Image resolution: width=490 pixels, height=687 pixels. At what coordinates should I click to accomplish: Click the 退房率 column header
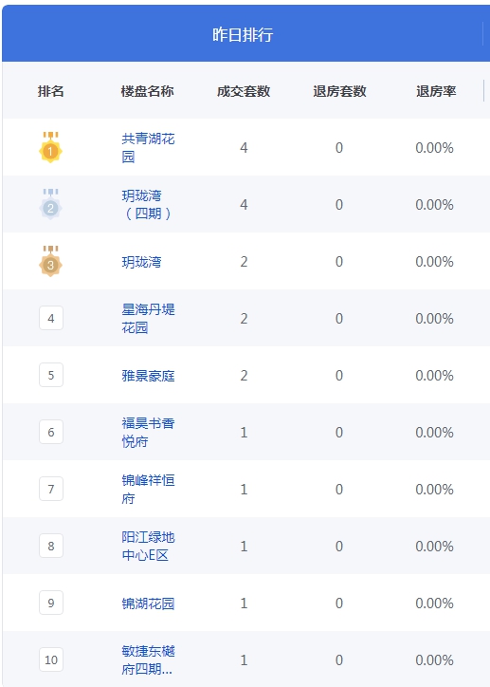click(x=436, y=91)
